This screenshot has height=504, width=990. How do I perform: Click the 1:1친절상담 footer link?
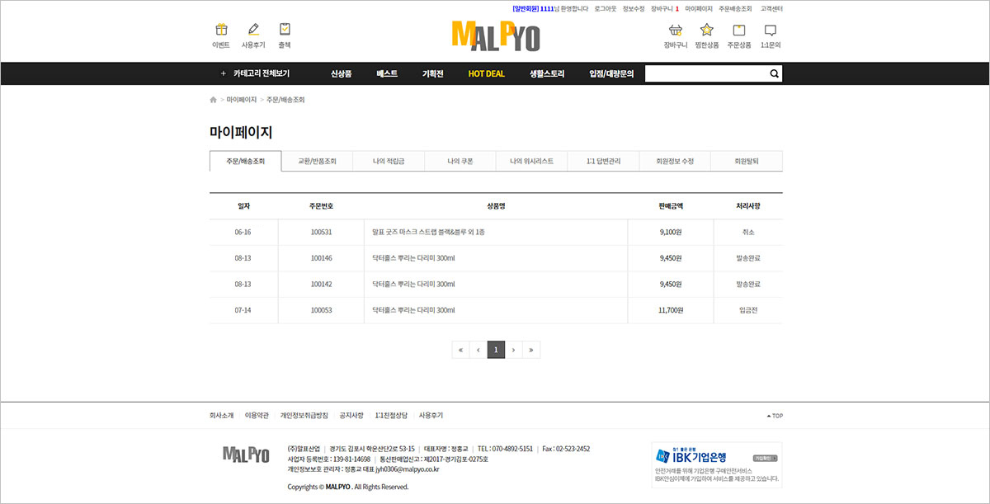(x=391, y=416)
